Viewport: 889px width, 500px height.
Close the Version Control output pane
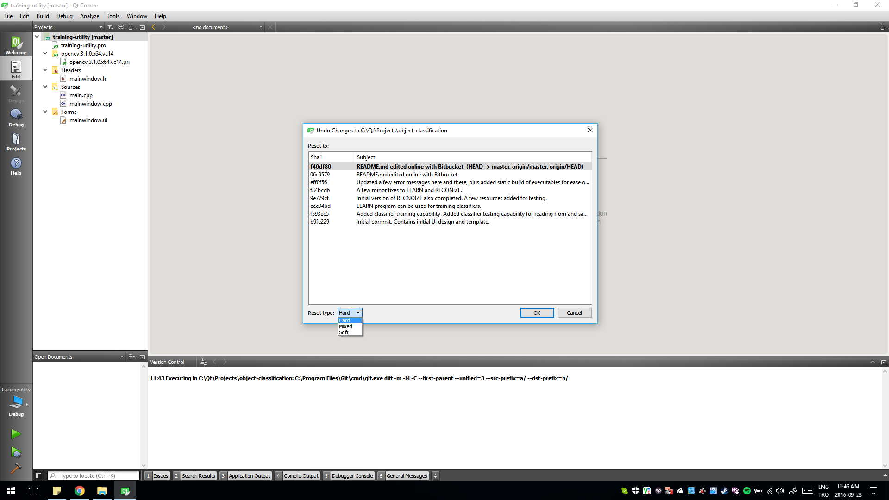(883, 362)
